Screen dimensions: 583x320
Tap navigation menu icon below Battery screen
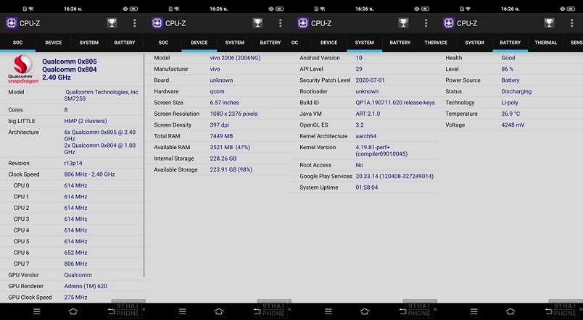tap(474, 311)
